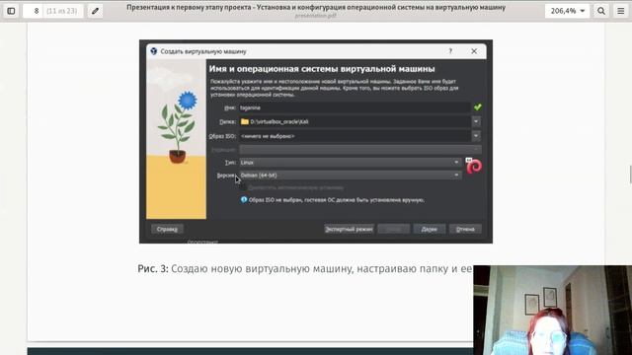Open the search magnifier icon
The width and height of the screenshot is (632, 355).
tap(601, 11)
